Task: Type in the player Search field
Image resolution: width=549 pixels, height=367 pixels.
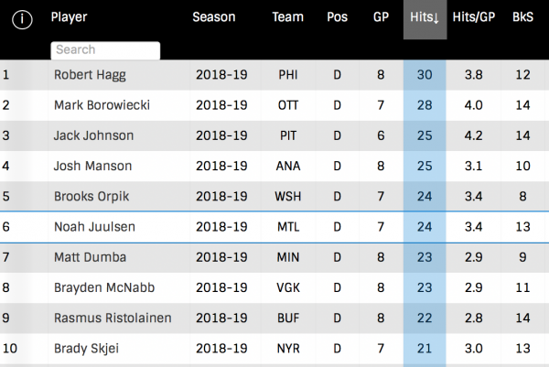Action: coord(105,50)
